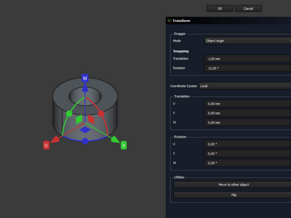Click the red planar translation handle
Screen dimensions: 291x218
[x=92, y=119]
